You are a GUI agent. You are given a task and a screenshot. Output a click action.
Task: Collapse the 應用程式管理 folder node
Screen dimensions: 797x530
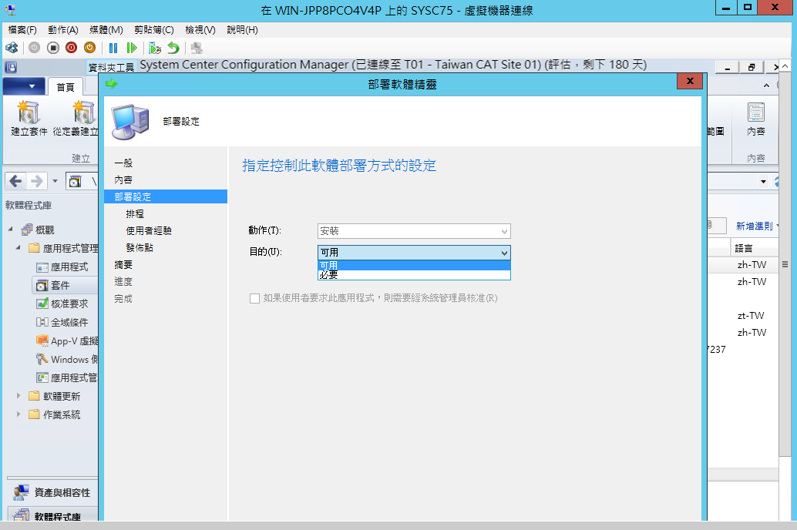click(18, 248)
